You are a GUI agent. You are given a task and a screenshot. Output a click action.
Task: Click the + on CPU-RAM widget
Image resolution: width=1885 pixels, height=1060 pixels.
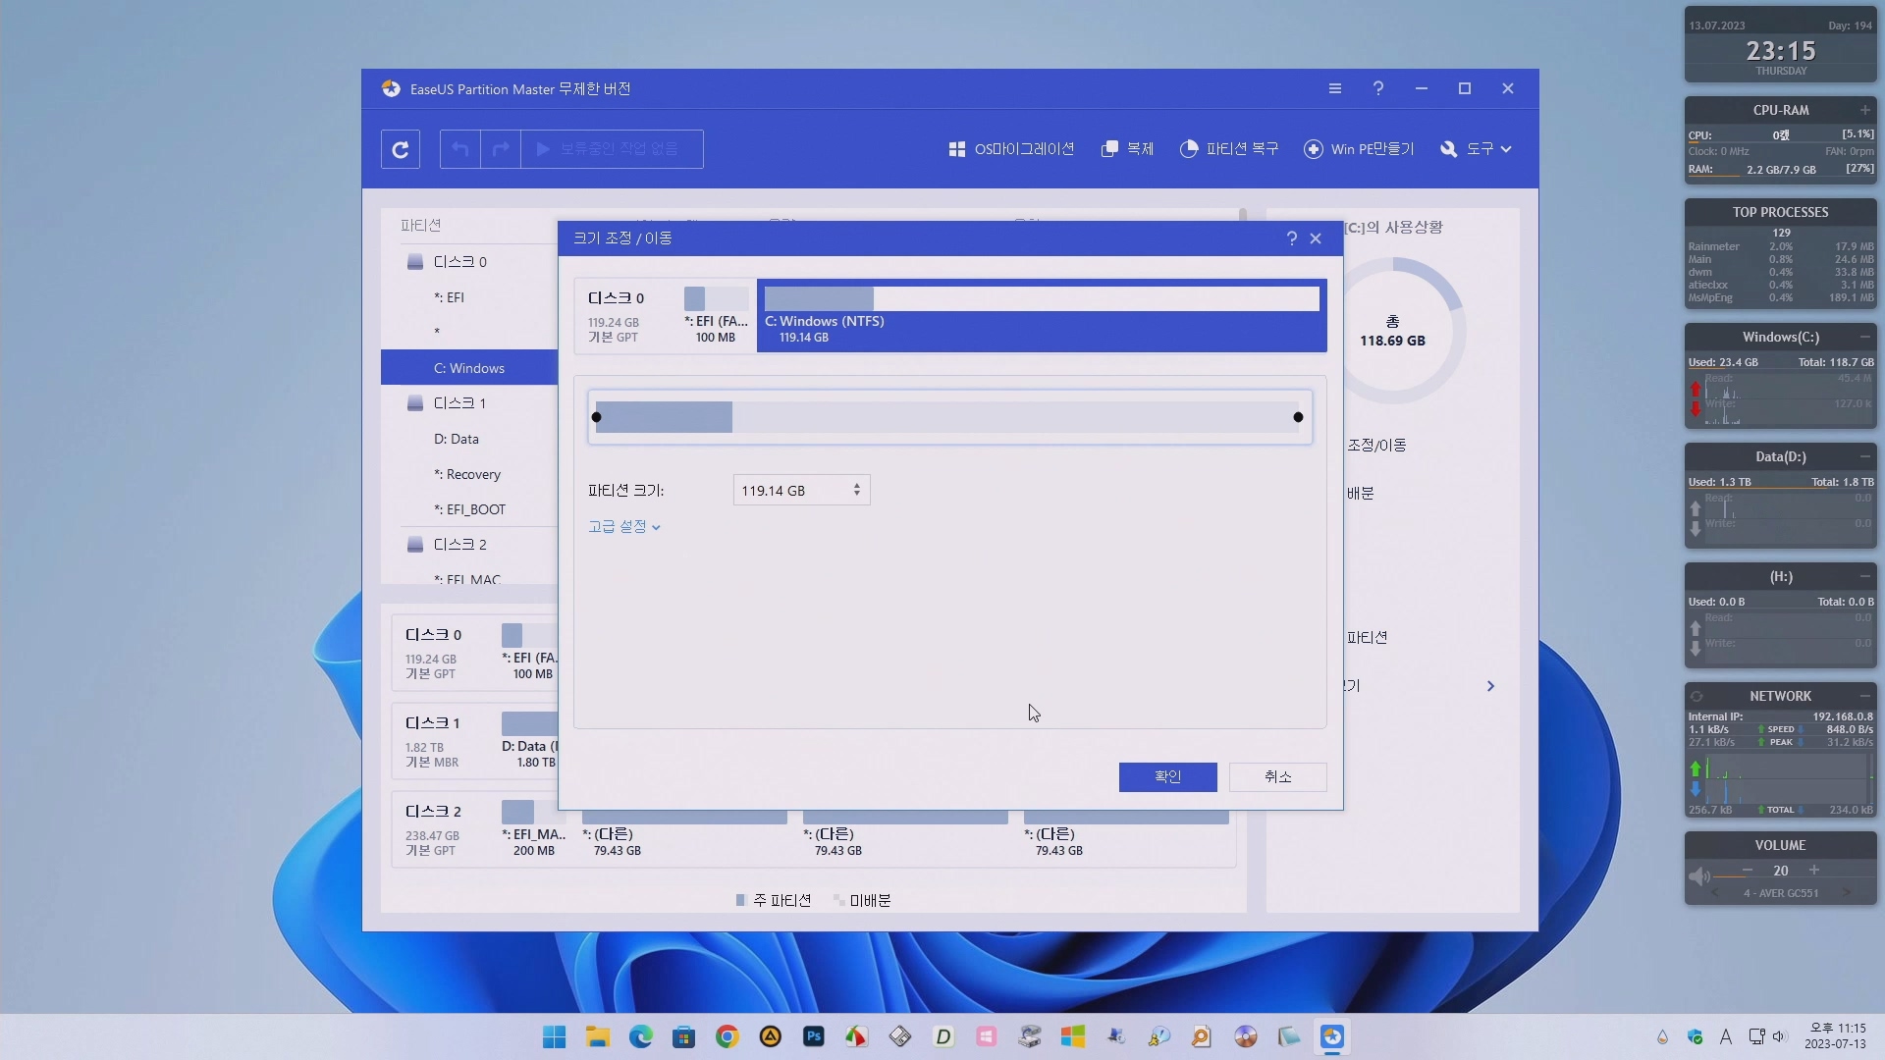click(x=1864, y=110)
